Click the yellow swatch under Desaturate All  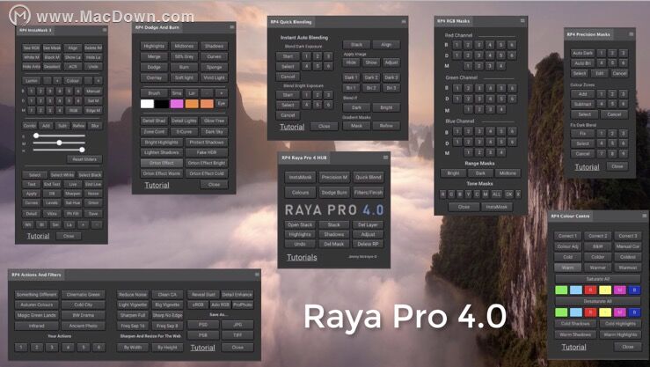[x=605, y=312]
